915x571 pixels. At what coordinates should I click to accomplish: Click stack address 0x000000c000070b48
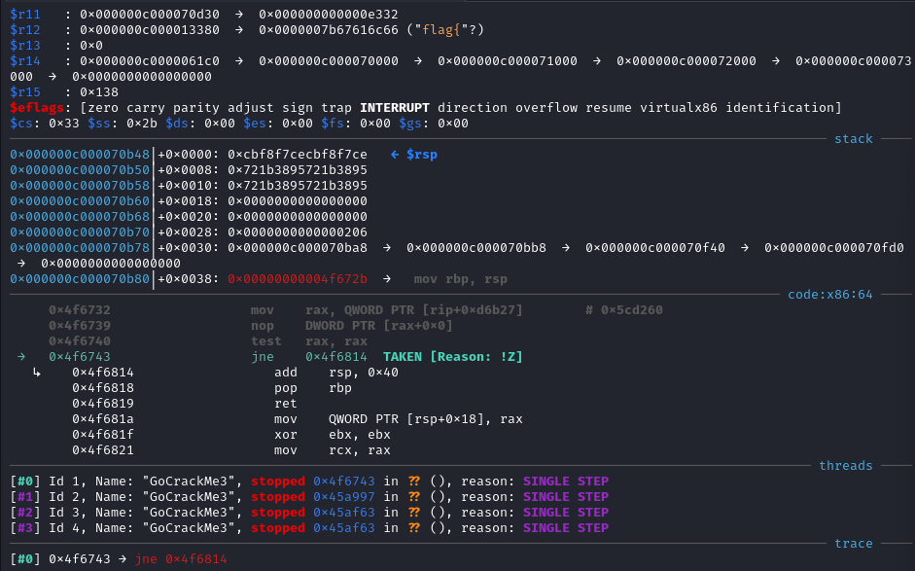coord(80,155)
